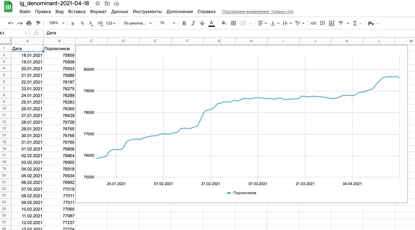Select cell with date 25.01.2021
This screenshot has width=415, height=230.
[27, 102]
